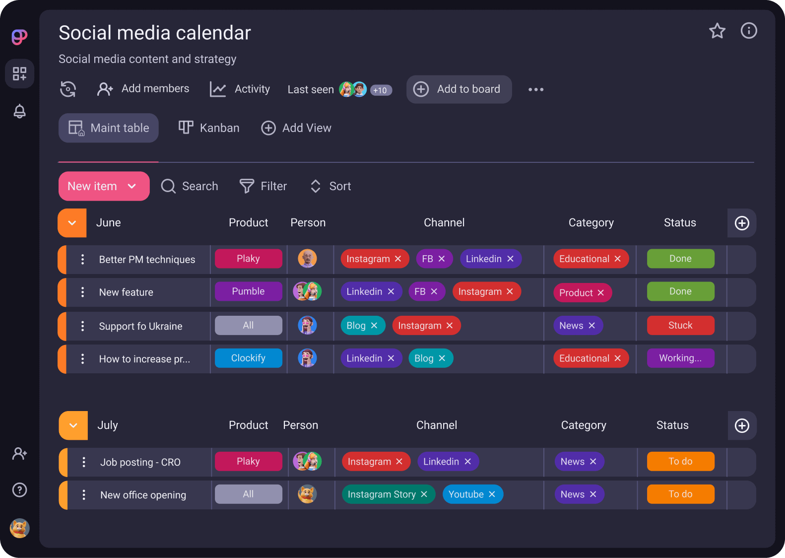Remove Product category from New feature
The width and height of the screenshot is (785, 558).
click(x=600, y=293)
